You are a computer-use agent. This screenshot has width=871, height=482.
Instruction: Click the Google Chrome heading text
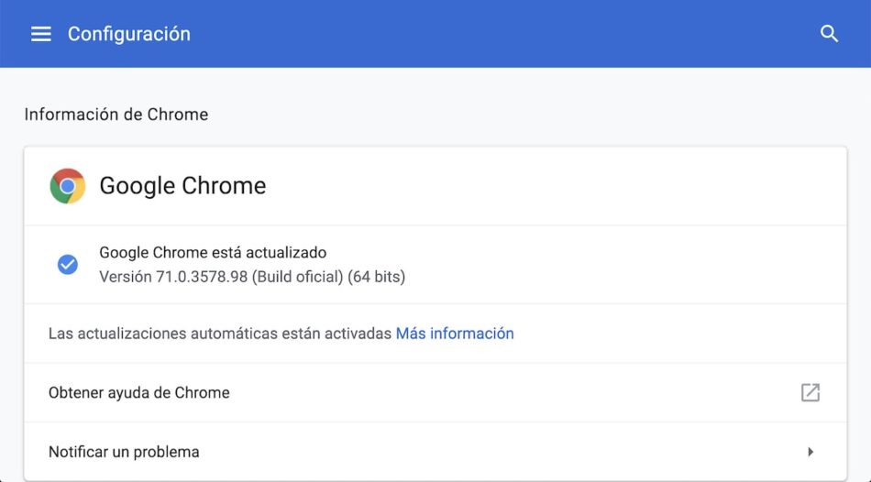182,186
